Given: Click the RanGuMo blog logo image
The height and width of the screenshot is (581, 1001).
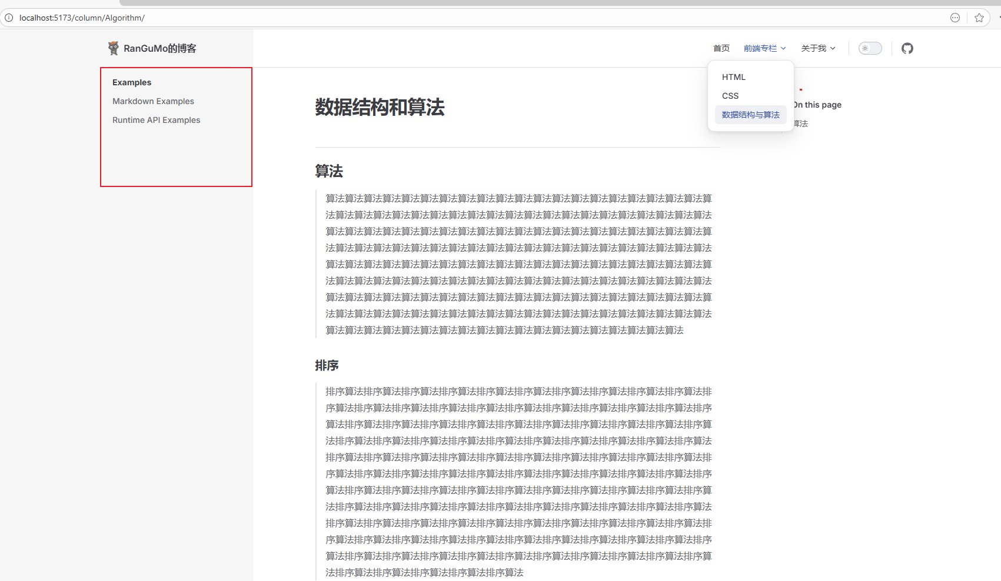Looking at the screenshot, I should (114, 48).
